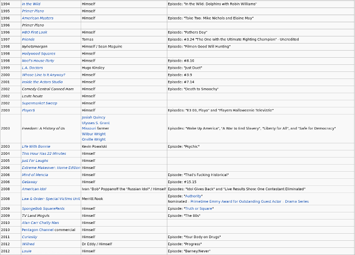Select the "Psychic" episode note

184,146
